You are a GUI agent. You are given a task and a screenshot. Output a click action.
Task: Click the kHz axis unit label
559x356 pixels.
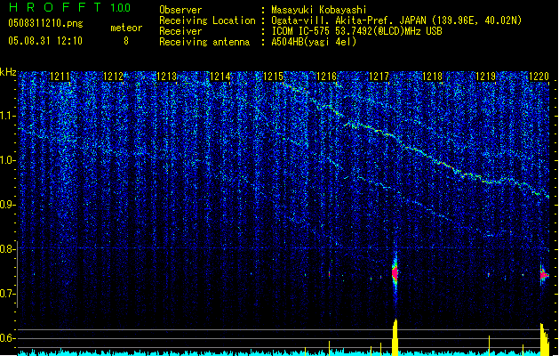[x=8, y=72]
